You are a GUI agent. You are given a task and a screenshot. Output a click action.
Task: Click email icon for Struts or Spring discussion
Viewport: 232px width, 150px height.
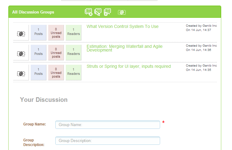tap(21, 74)
